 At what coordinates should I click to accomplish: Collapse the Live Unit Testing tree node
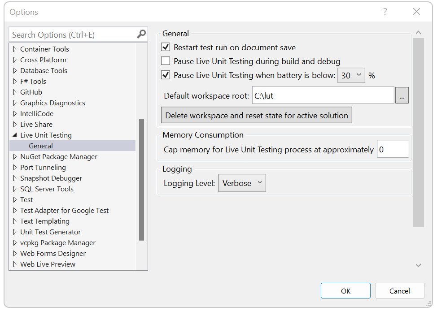(x=15, y=135)
